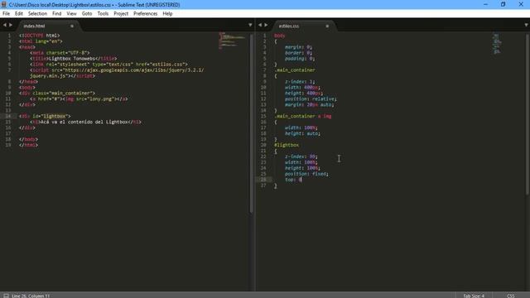Change the CSS syntax in status bar

[510, 296]
